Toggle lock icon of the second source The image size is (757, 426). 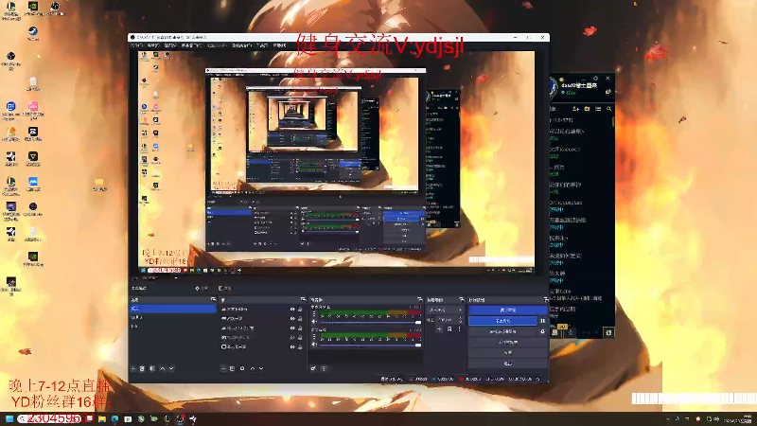[300, 319]
